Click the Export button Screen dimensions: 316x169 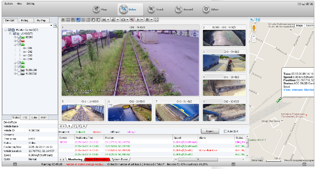[209, 131]
